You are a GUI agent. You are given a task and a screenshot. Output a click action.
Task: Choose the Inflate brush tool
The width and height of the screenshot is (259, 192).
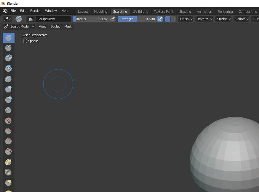click(8, 89)
